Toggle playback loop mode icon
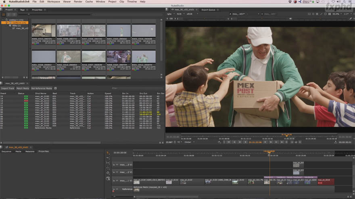The image size is (355, 199). tap(219, 142)
